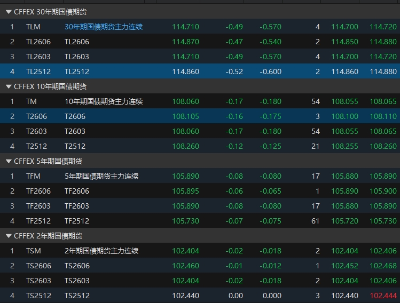
Task: Click TL2606 bid price 114.850
Action: tap(344, 42)
